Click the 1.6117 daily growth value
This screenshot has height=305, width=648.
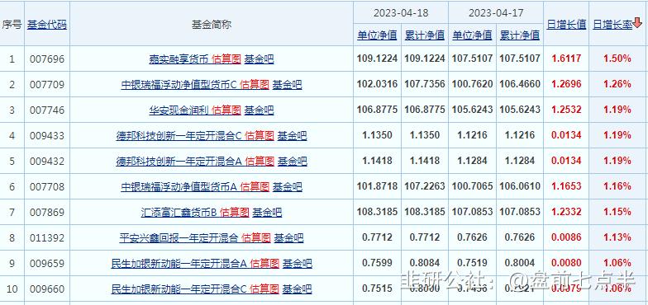pos(566,59)
